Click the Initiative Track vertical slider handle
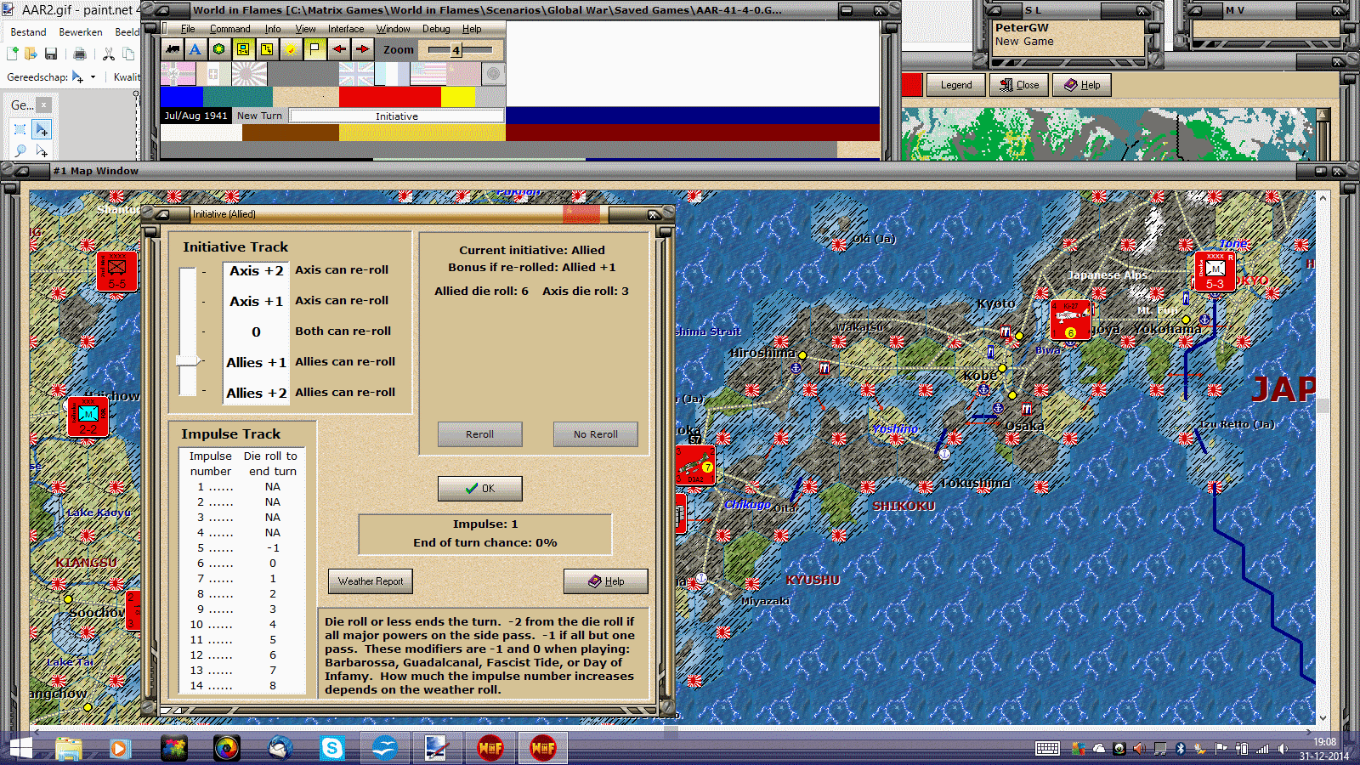Image resolution: width=1360 pixels, height=765 pixels. pyautogui.click(x=188, y=360)
